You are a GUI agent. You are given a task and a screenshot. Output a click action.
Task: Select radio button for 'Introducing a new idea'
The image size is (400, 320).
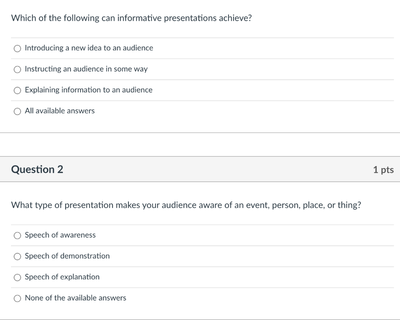17,48
